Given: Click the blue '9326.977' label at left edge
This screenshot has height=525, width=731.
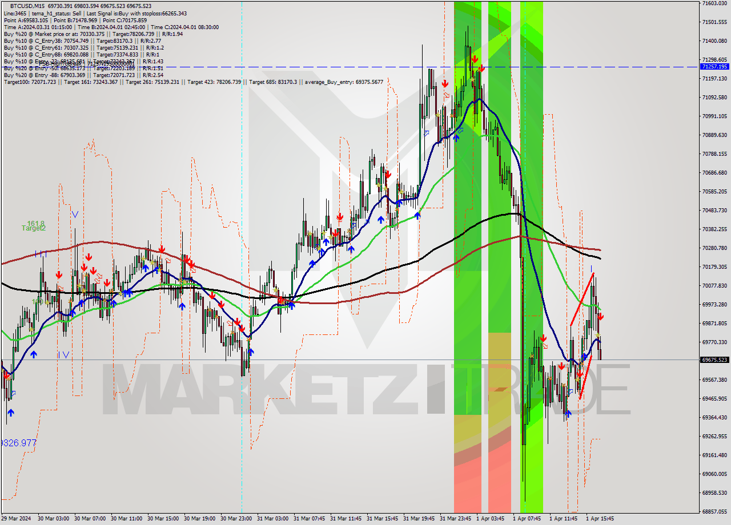Looking at the screenshot, I should (18, 443).
